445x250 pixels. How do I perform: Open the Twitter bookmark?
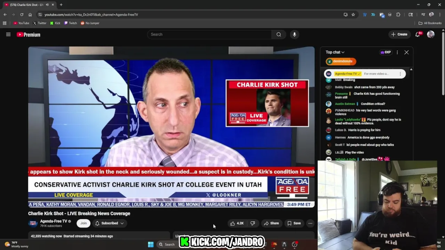(x=40, y=23)
